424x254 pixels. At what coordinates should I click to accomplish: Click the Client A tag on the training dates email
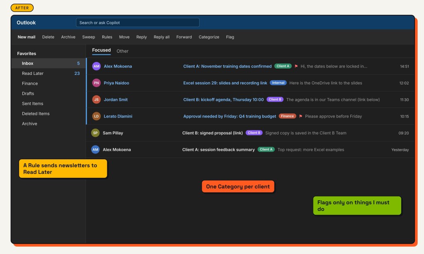(x=283, y=66)
